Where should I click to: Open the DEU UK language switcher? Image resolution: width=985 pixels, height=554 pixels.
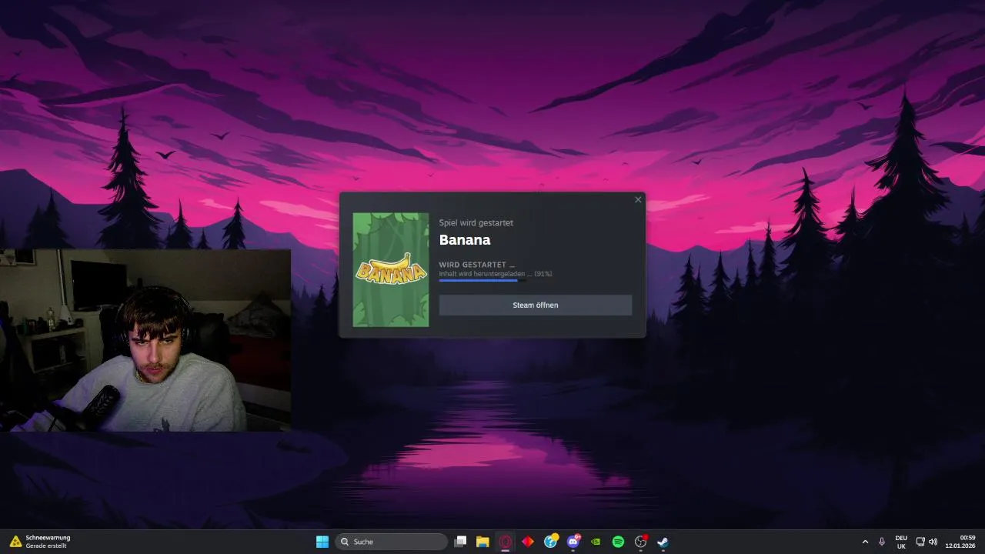click(901, 542)
